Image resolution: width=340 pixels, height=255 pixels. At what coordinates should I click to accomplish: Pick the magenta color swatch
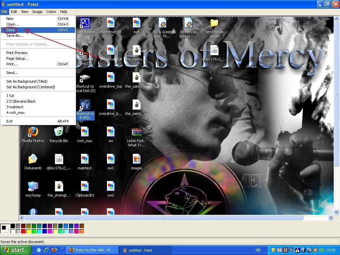click(50, 231)
